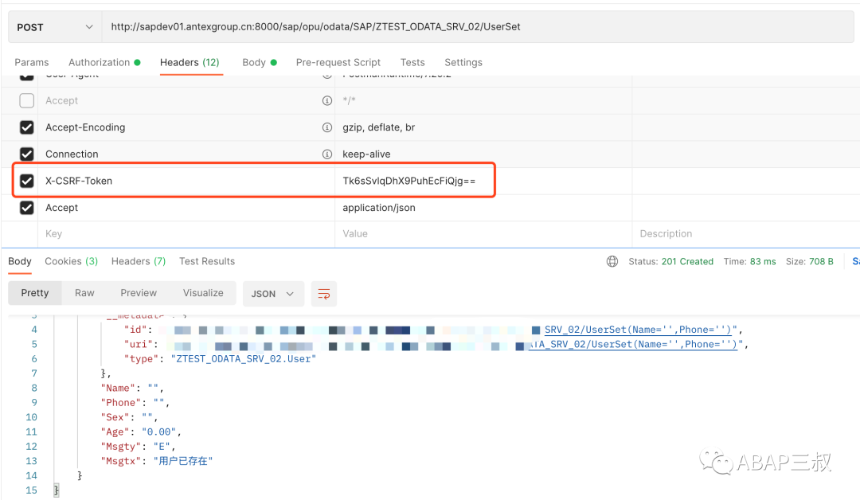The width and height of the screenshot is (860, 500).
Task: Open the request Settings tab
Action: (463, 62)
